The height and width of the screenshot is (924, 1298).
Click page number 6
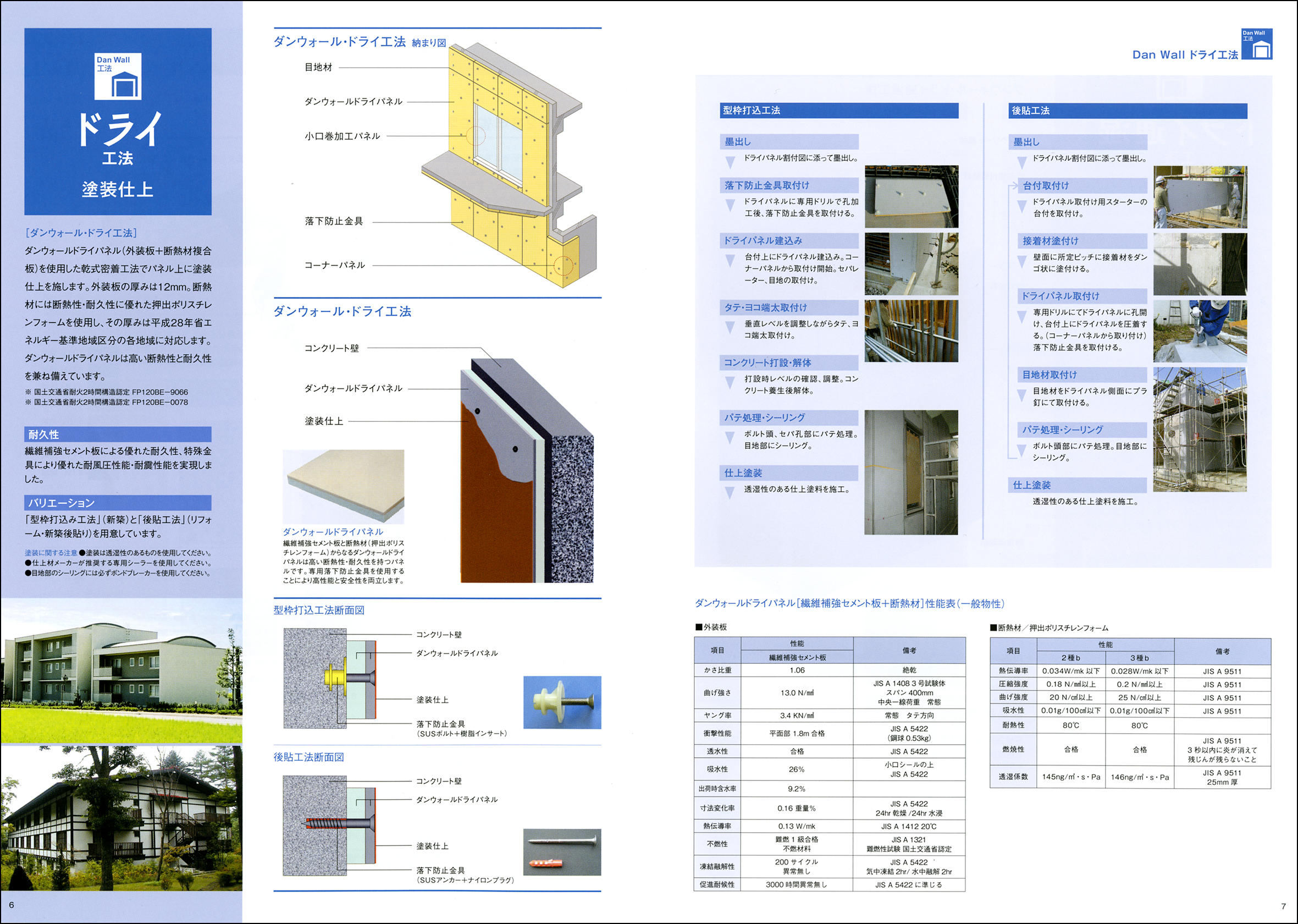coord(12,905)
